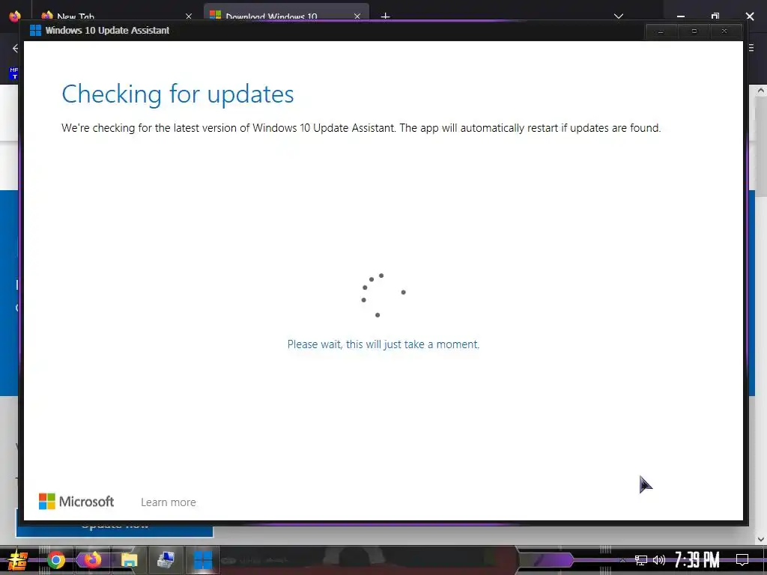Click the Checking for updates heading
The width and height of the screenshot is (767, 575).
[178, 94]
